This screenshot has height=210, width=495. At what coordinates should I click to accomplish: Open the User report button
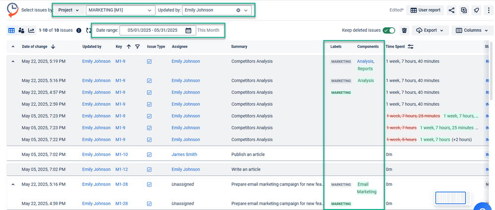click(425, 10)
